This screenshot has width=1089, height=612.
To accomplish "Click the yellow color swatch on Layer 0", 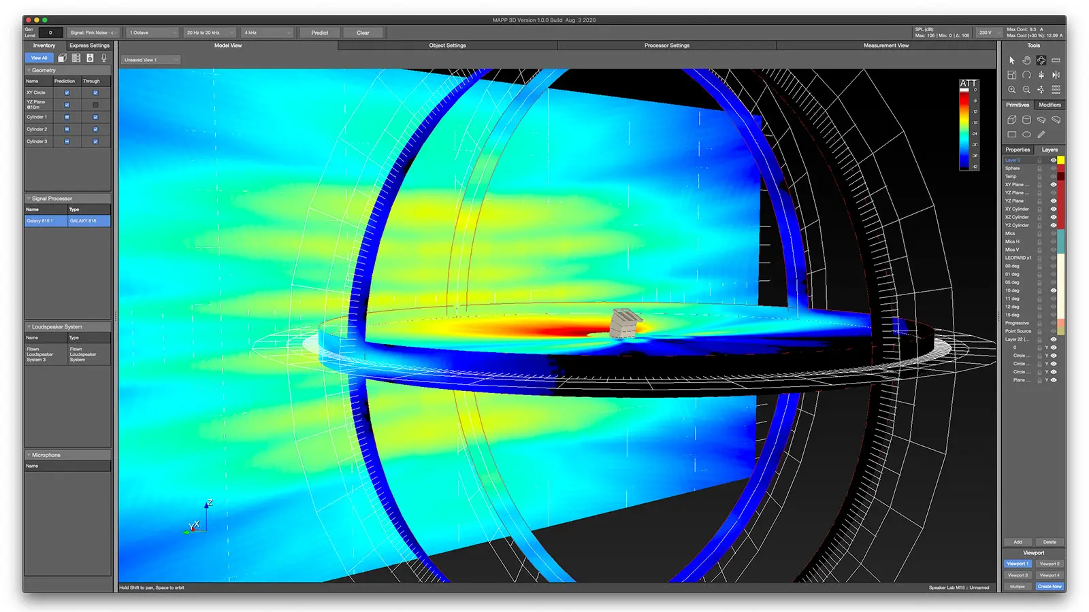I will 1061,160.
